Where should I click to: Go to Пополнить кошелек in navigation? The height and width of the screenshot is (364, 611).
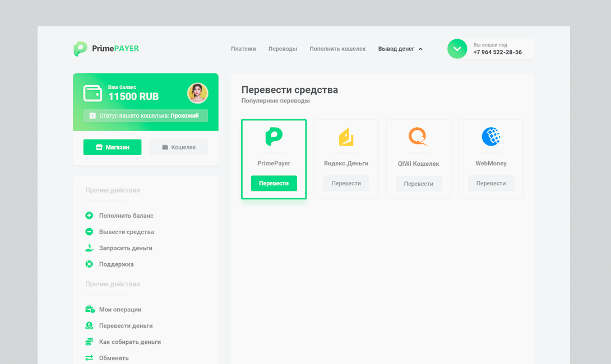click(337, 49)
